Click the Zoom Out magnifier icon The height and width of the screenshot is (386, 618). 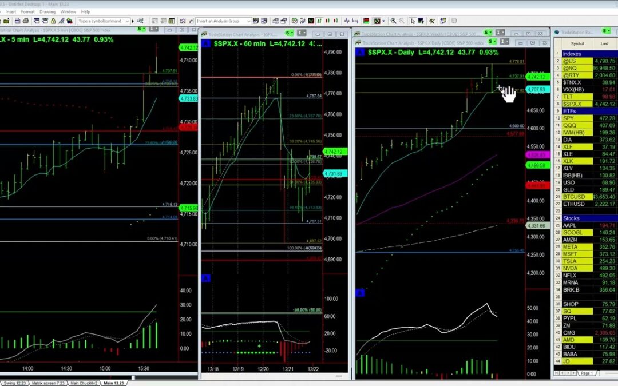[x=402, y=21]
